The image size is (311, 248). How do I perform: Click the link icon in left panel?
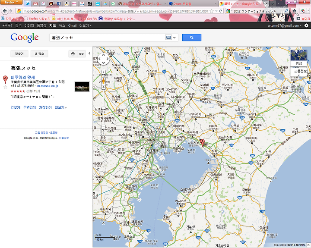[81, 53]
